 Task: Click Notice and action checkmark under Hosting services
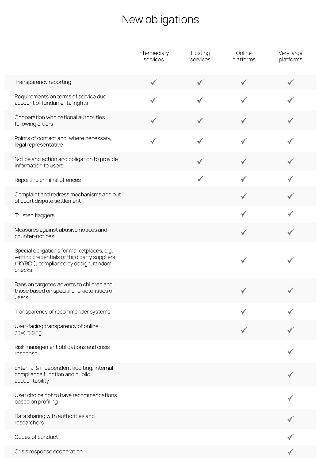coord(200,161)
